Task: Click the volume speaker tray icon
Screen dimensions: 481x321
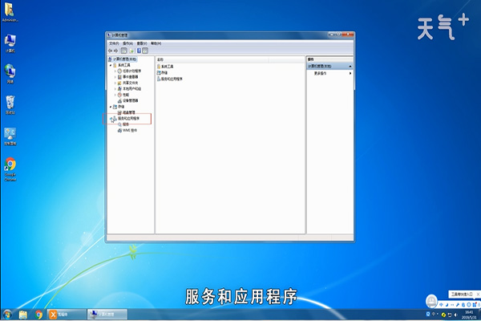Action: pos(456,315)
